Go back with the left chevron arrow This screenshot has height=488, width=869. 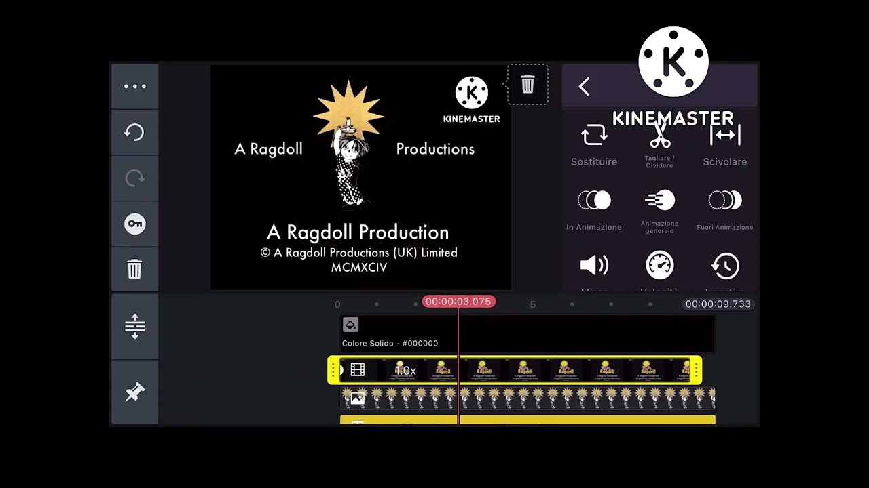click(x=585, y=86)
